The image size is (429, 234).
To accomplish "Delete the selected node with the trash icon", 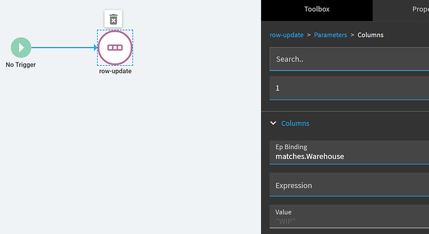I will coord(113,19).
